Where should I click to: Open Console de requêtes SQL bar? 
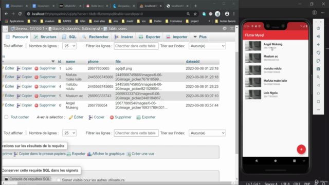pos(27,179)
